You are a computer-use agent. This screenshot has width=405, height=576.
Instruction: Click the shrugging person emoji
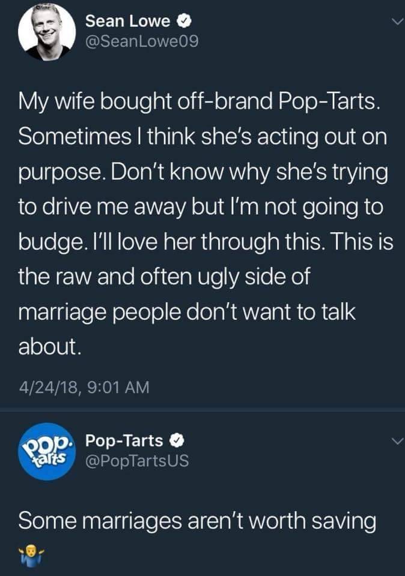[29, 550]
